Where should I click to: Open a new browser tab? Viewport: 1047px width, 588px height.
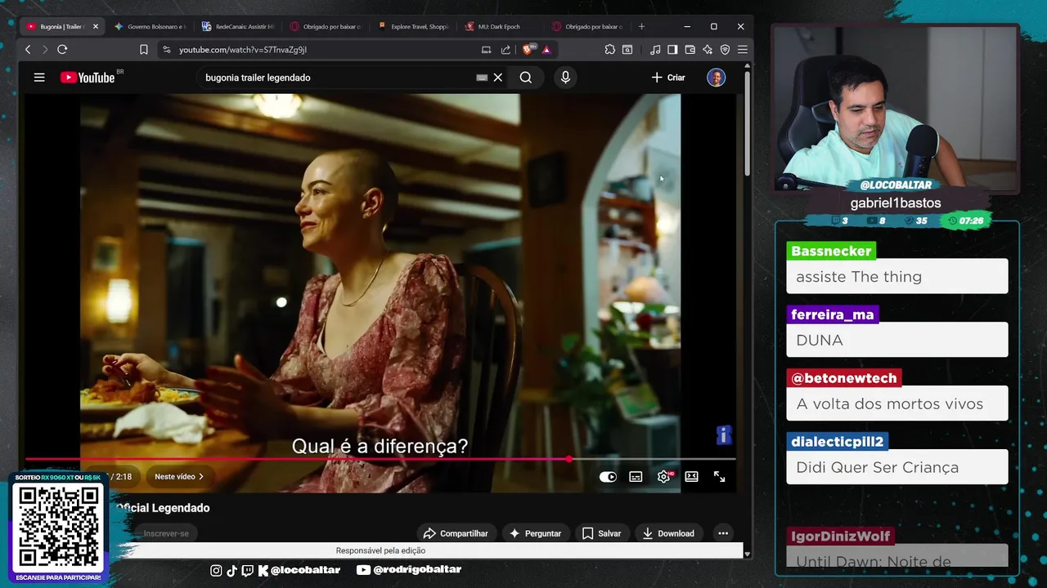point(641,27)
